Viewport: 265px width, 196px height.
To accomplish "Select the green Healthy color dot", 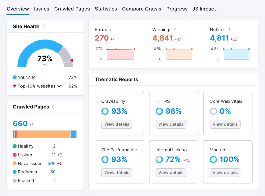I will pyautogui.click(x=15, y=146).
